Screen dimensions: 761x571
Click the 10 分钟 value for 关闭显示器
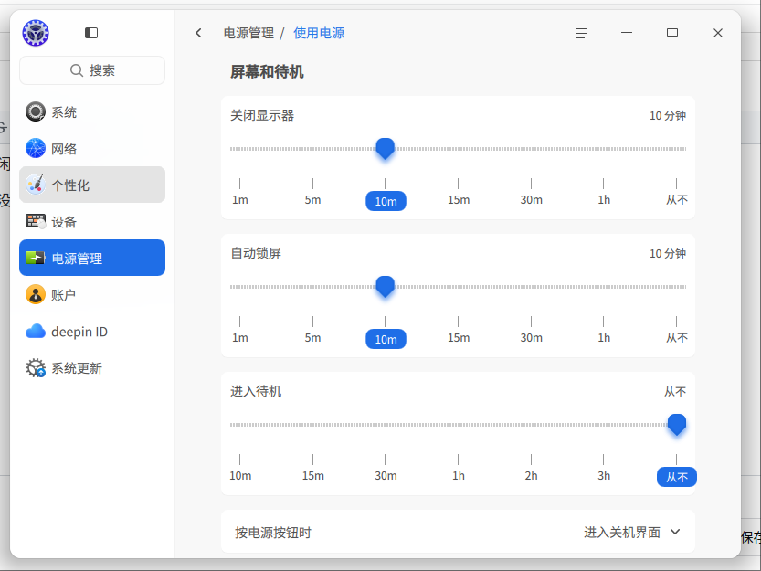[667, 115]
